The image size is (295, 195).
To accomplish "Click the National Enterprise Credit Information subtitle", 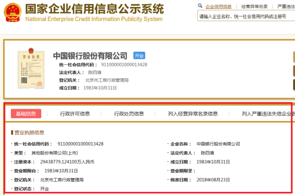I will coord(94,19).
